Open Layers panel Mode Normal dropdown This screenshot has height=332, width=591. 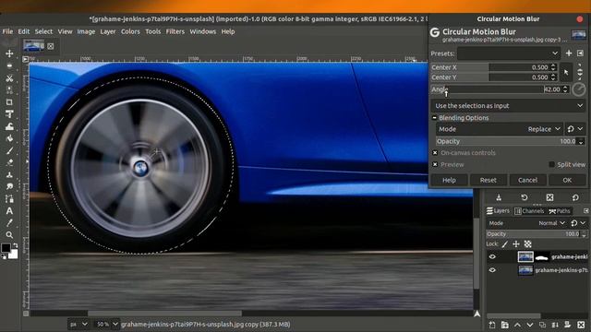click(527, 223)
